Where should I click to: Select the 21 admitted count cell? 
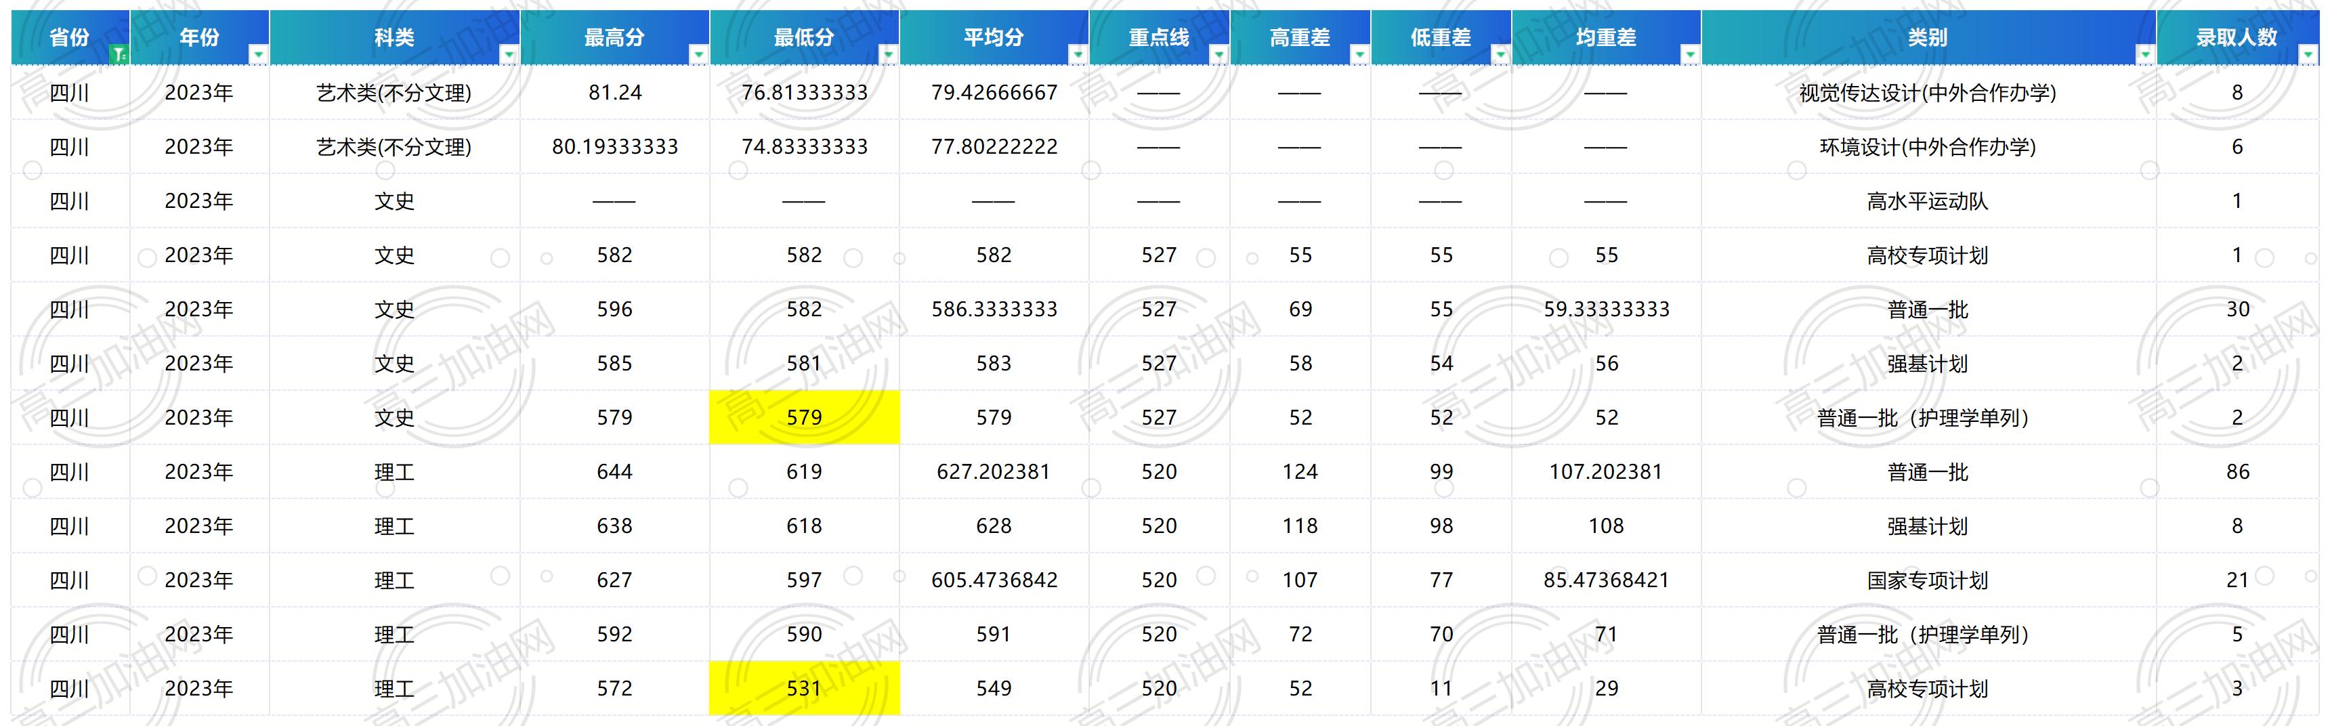(2238, 580)
